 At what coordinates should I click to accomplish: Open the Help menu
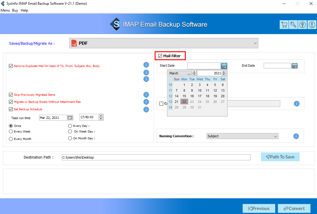[x=25, y=10]
